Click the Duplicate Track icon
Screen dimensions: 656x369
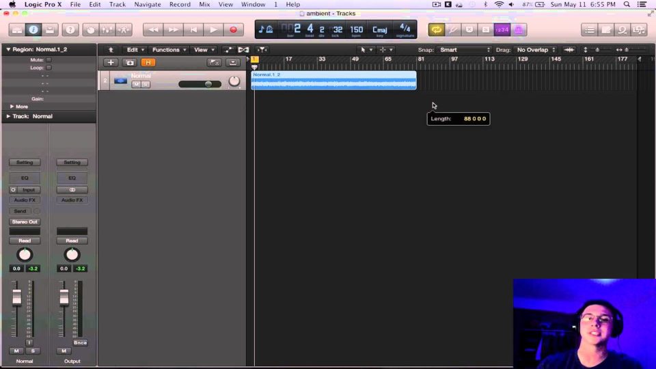pyautogui.click(x=130, y=63)
